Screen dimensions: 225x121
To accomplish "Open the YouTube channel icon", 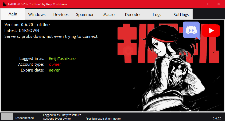I will tap(211, 30).
